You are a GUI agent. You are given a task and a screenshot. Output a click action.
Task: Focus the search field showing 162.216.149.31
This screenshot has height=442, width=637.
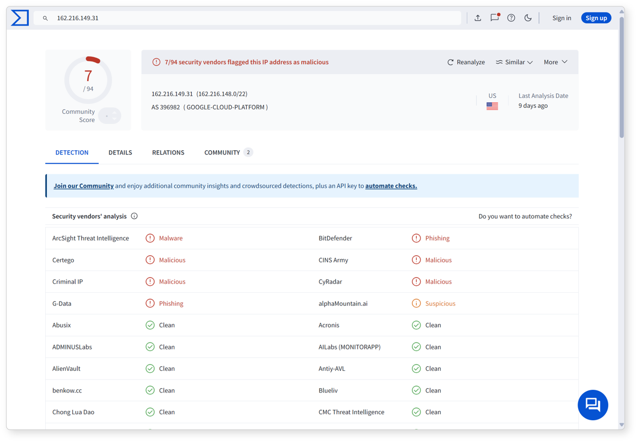tap(247, 18)
